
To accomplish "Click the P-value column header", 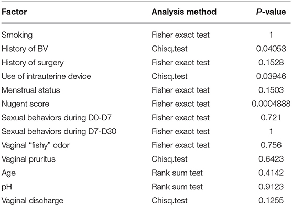I will [x=271, y=12].
